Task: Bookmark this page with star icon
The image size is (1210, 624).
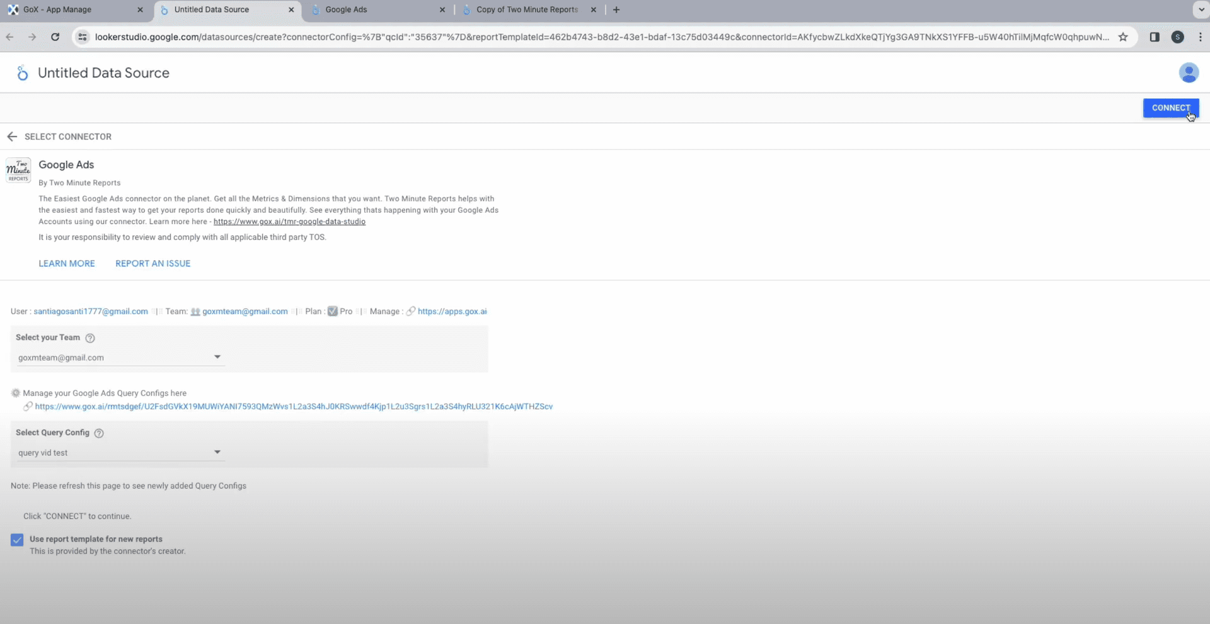Action: click(1123, 37)
